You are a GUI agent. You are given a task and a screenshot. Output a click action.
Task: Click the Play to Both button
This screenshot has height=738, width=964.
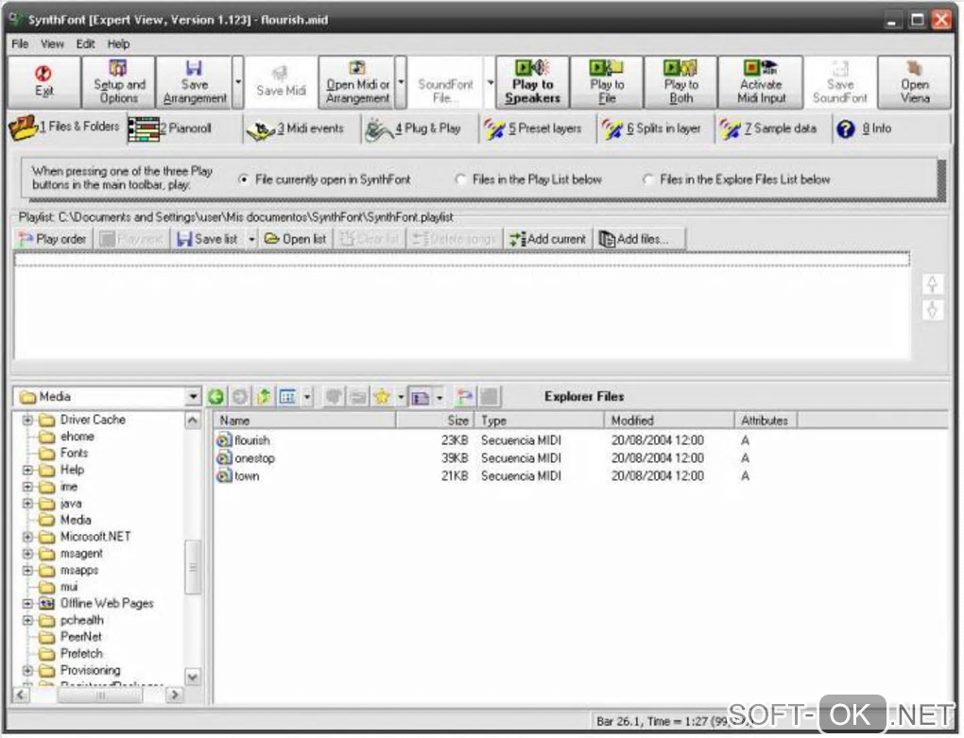(680, 81)
